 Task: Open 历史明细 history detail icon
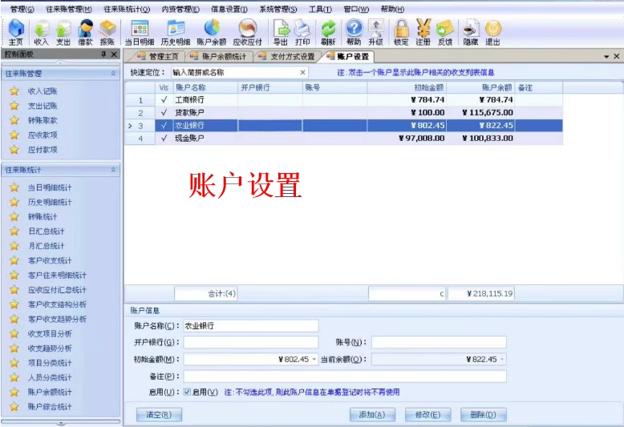click(176, 33)
